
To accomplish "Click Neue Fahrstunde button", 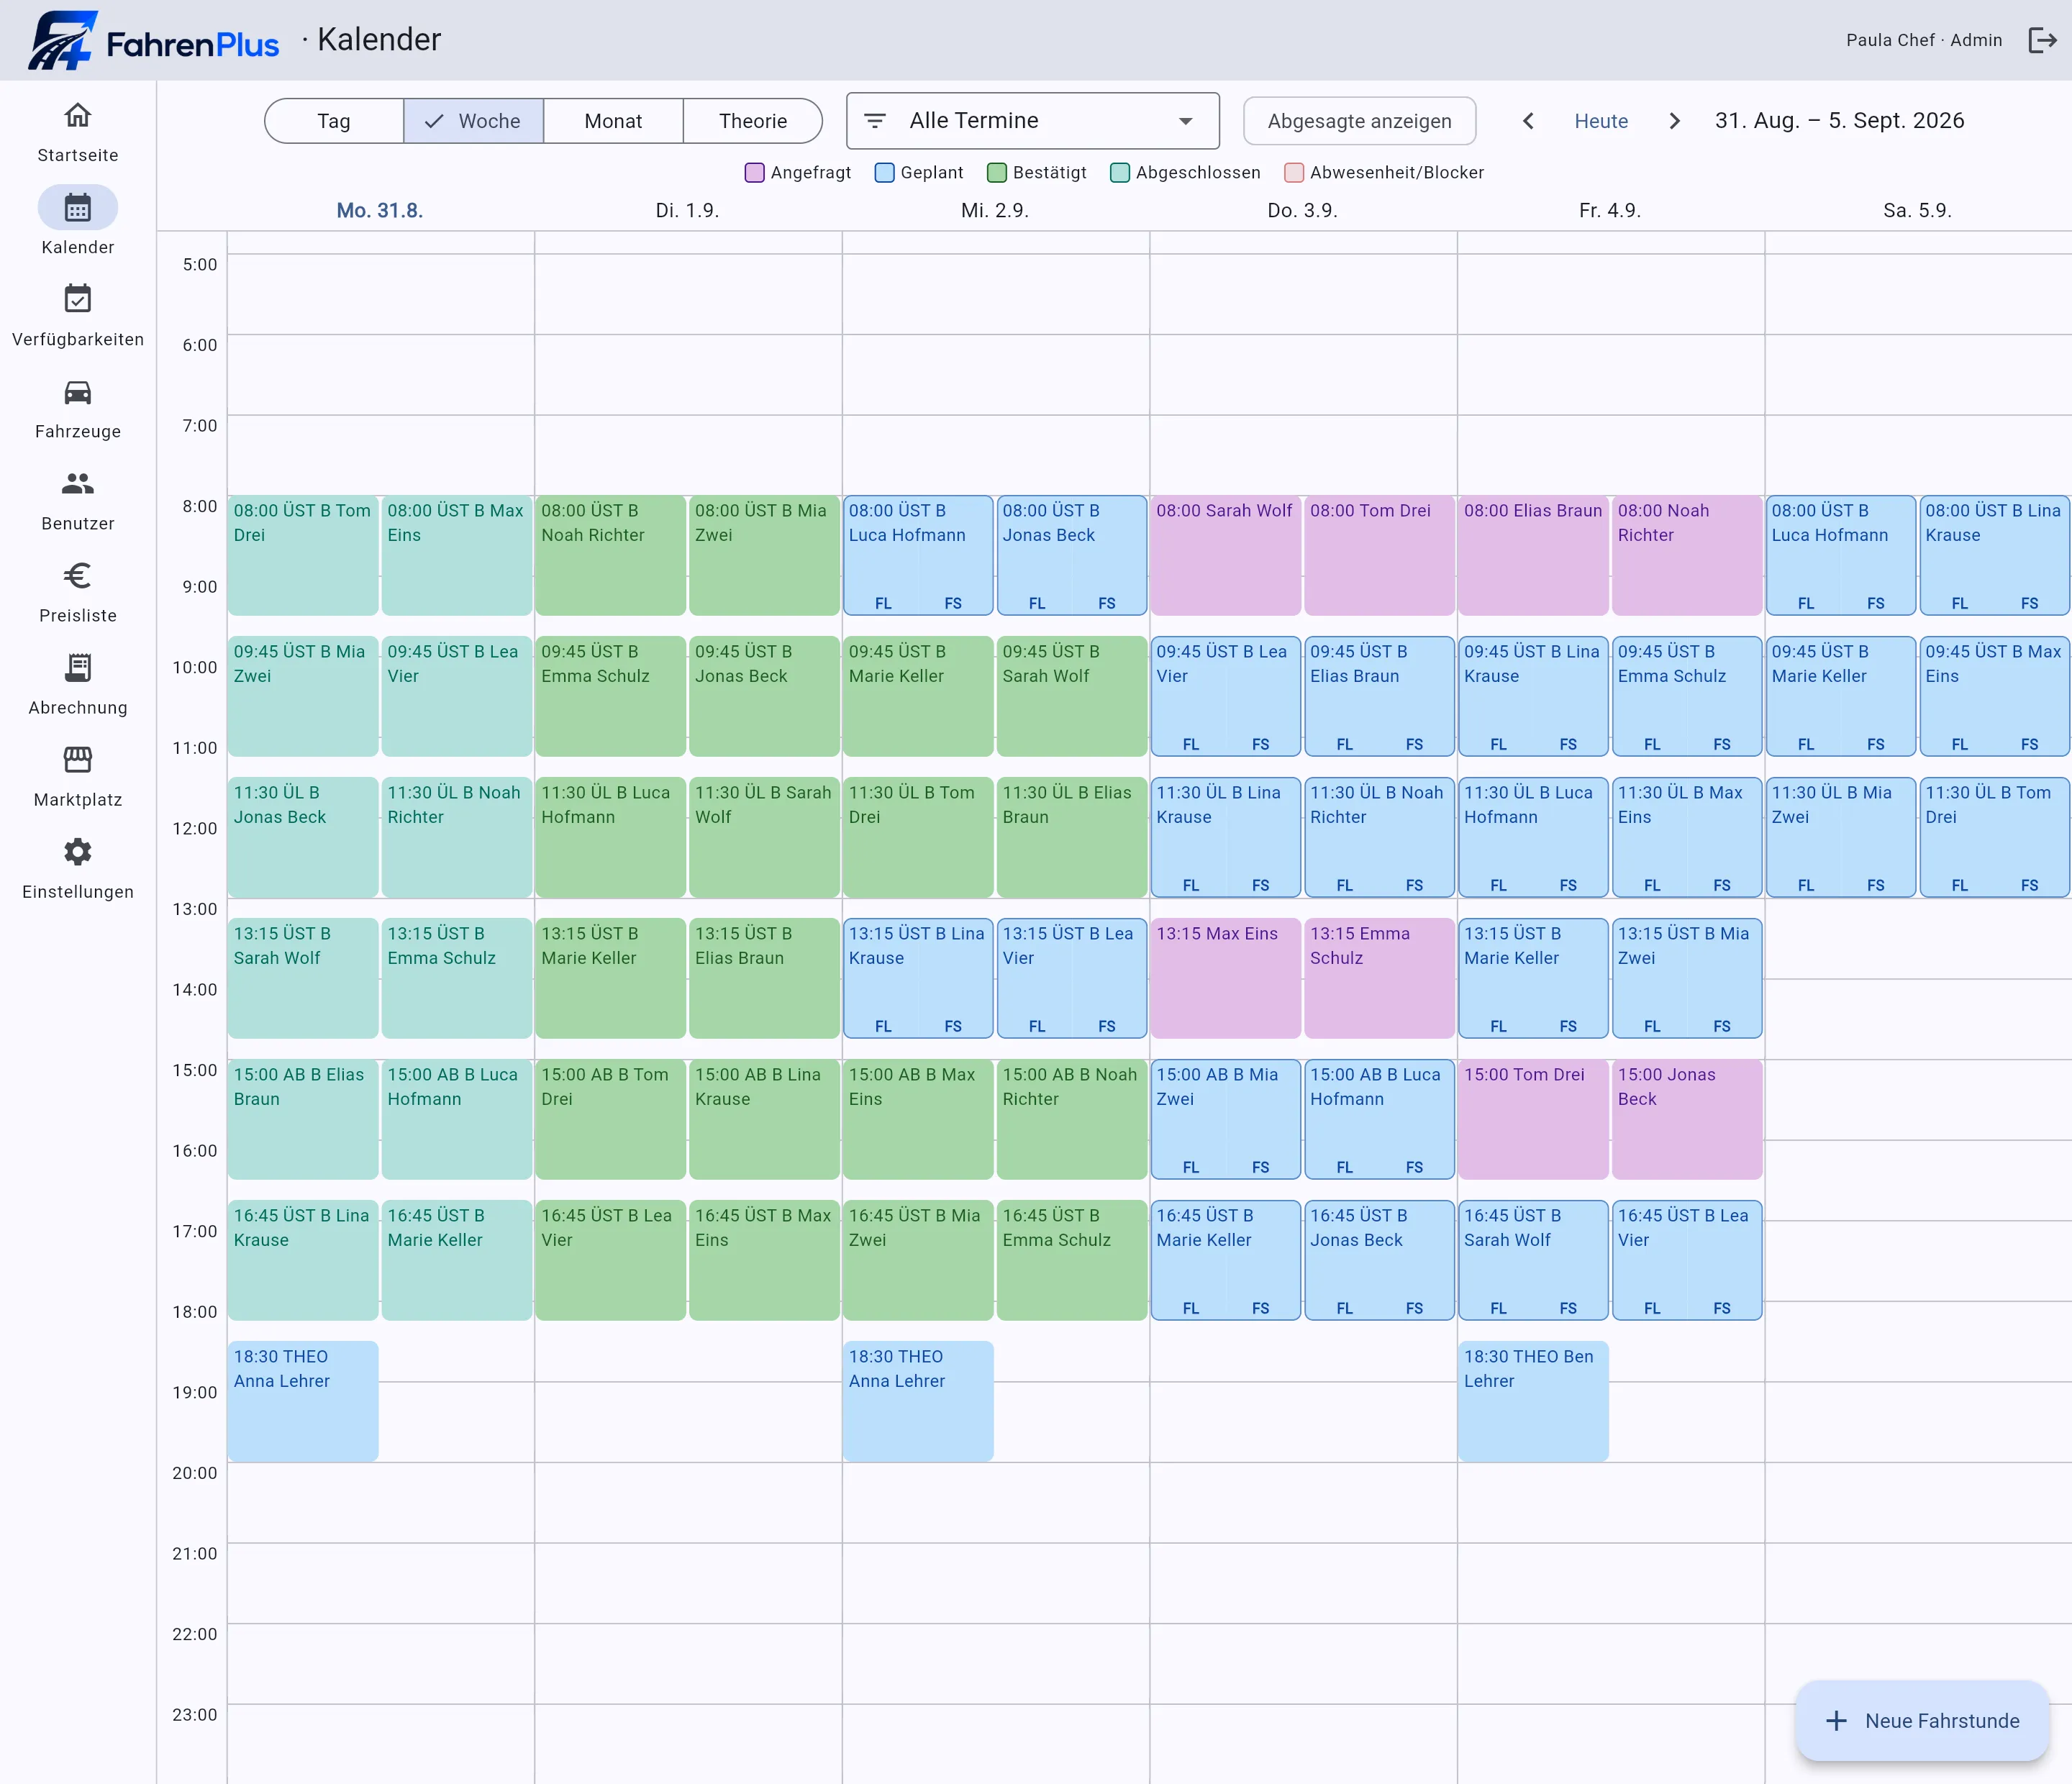I will click(1922, 1720).
